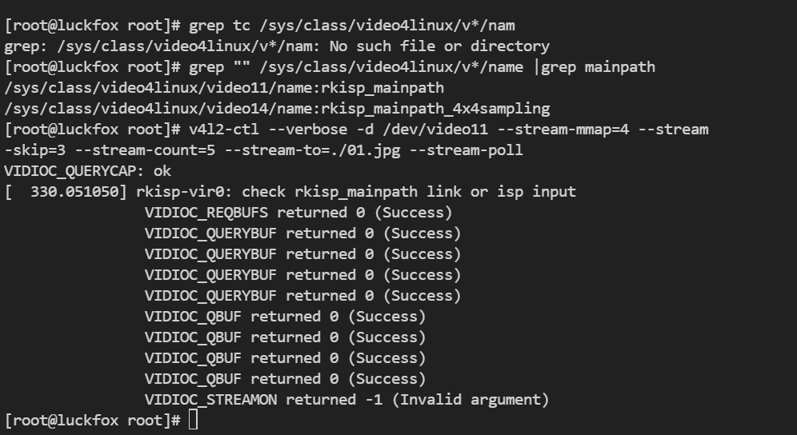The image size is (797, 435).
Task: Click the /dev/video11 device path in command
Action: [x=435, y=129]
